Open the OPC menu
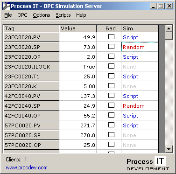 click(x=22, y=15)
